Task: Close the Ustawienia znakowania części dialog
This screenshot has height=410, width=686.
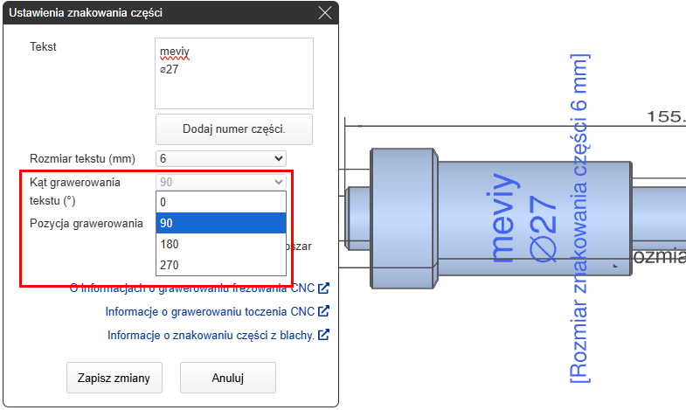Action: (x=325, y=13)
